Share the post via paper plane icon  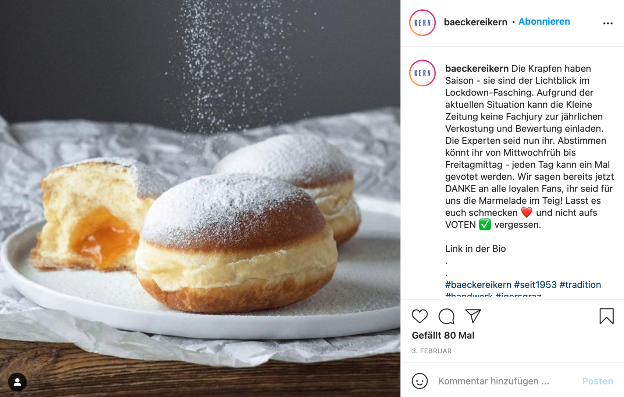pyautogui.click(x=473, y=316)
